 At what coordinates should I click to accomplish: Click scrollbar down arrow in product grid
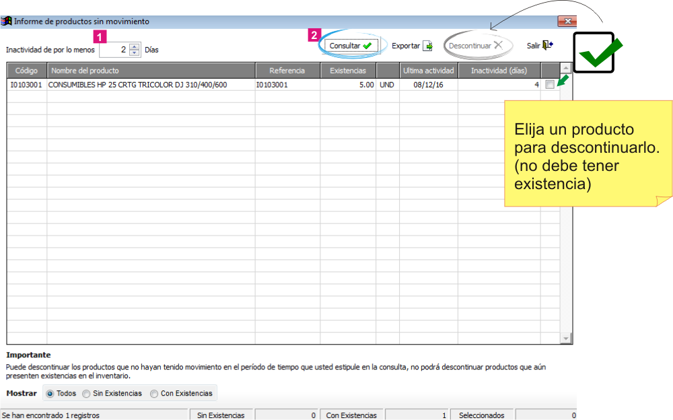(566, 339)
